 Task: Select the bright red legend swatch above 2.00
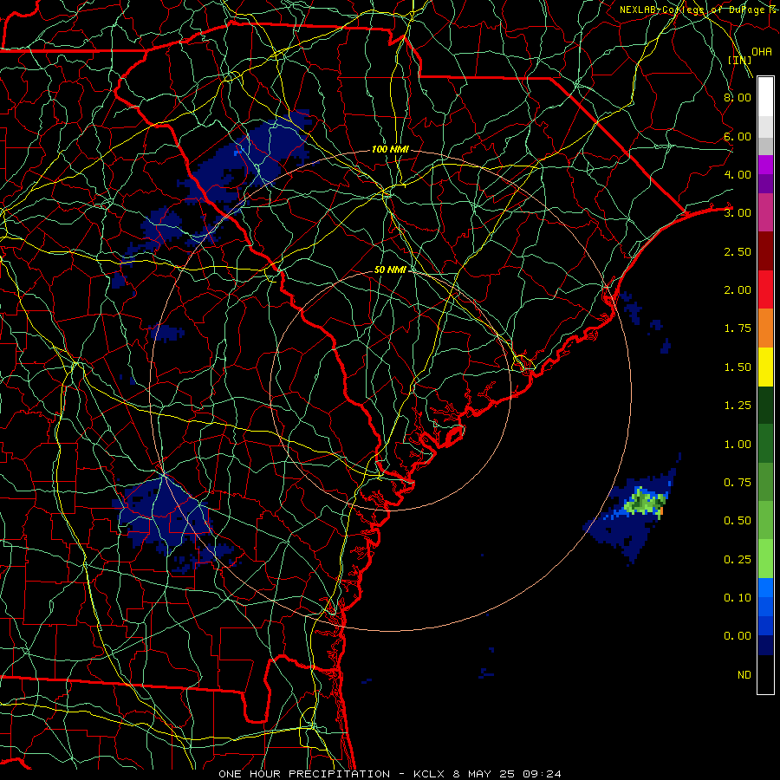pos(765,290)
